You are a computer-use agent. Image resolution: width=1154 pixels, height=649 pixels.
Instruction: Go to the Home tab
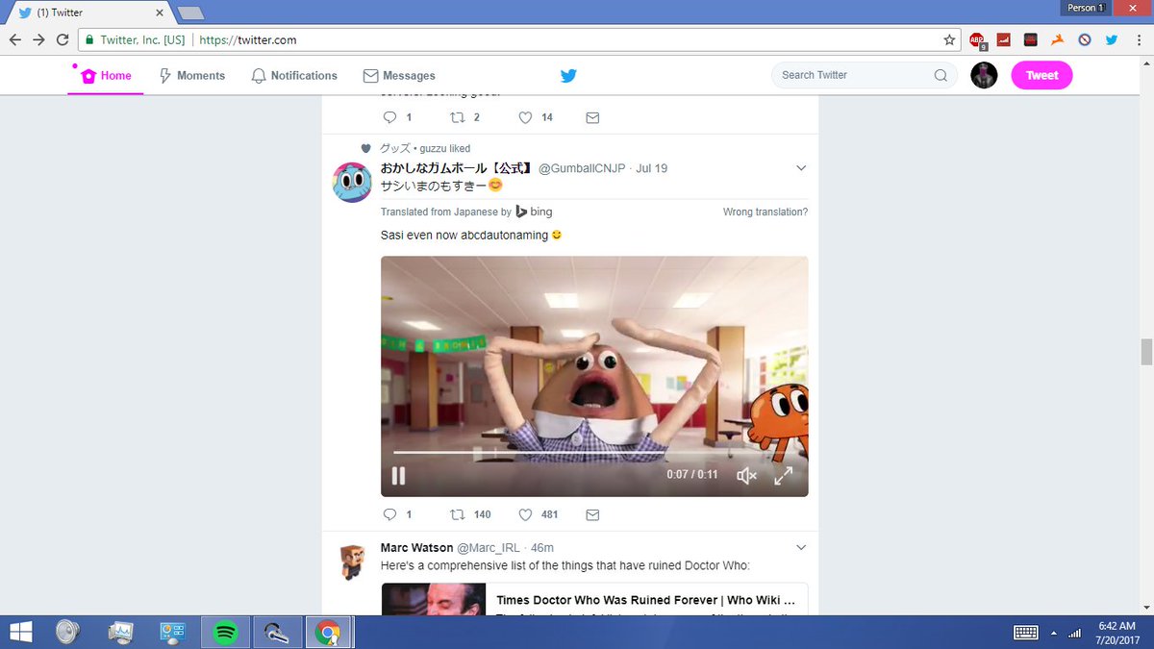(x=106, y=76)
